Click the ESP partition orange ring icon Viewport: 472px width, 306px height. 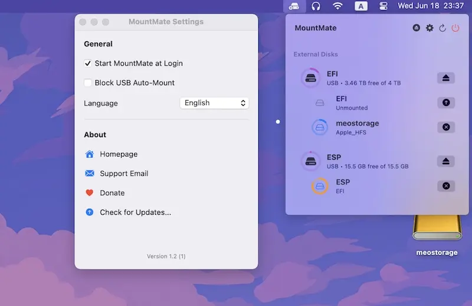point(320,186)
